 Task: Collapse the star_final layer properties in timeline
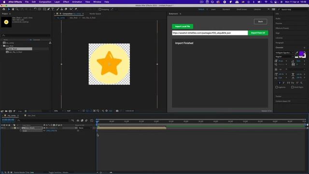pos(13,128)
